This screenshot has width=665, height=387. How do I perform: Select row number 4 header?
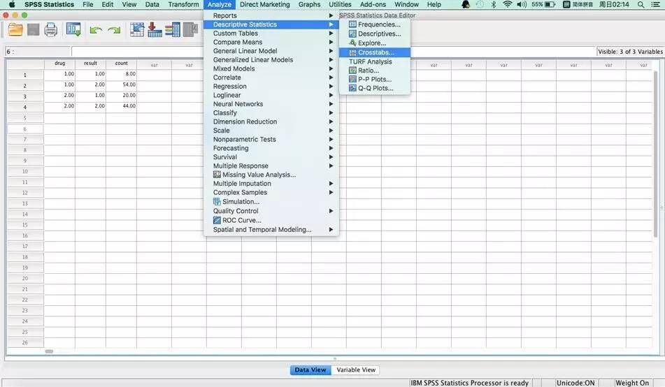pyautogui.click(x=25, y=108)
